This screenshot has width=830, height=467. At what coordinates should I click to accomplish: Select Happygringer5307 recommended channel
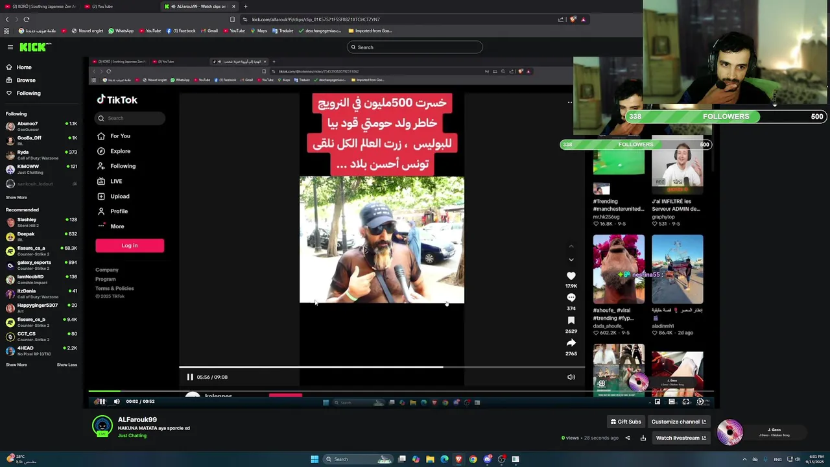41,307
